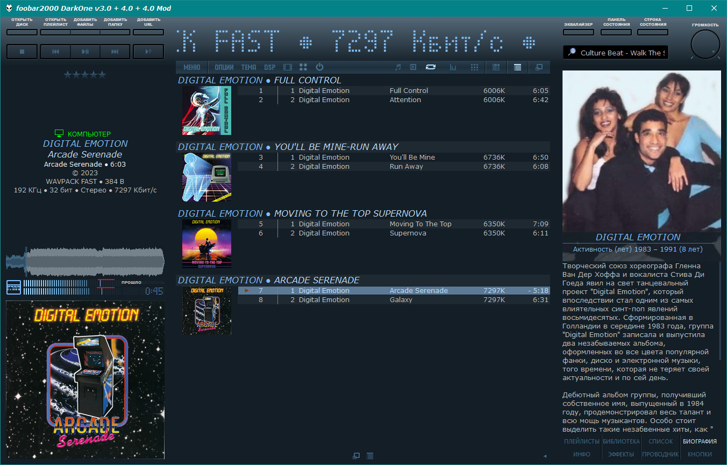Skip to the previous track
Viewport: 727px width, 465px height.
(55, 52)
